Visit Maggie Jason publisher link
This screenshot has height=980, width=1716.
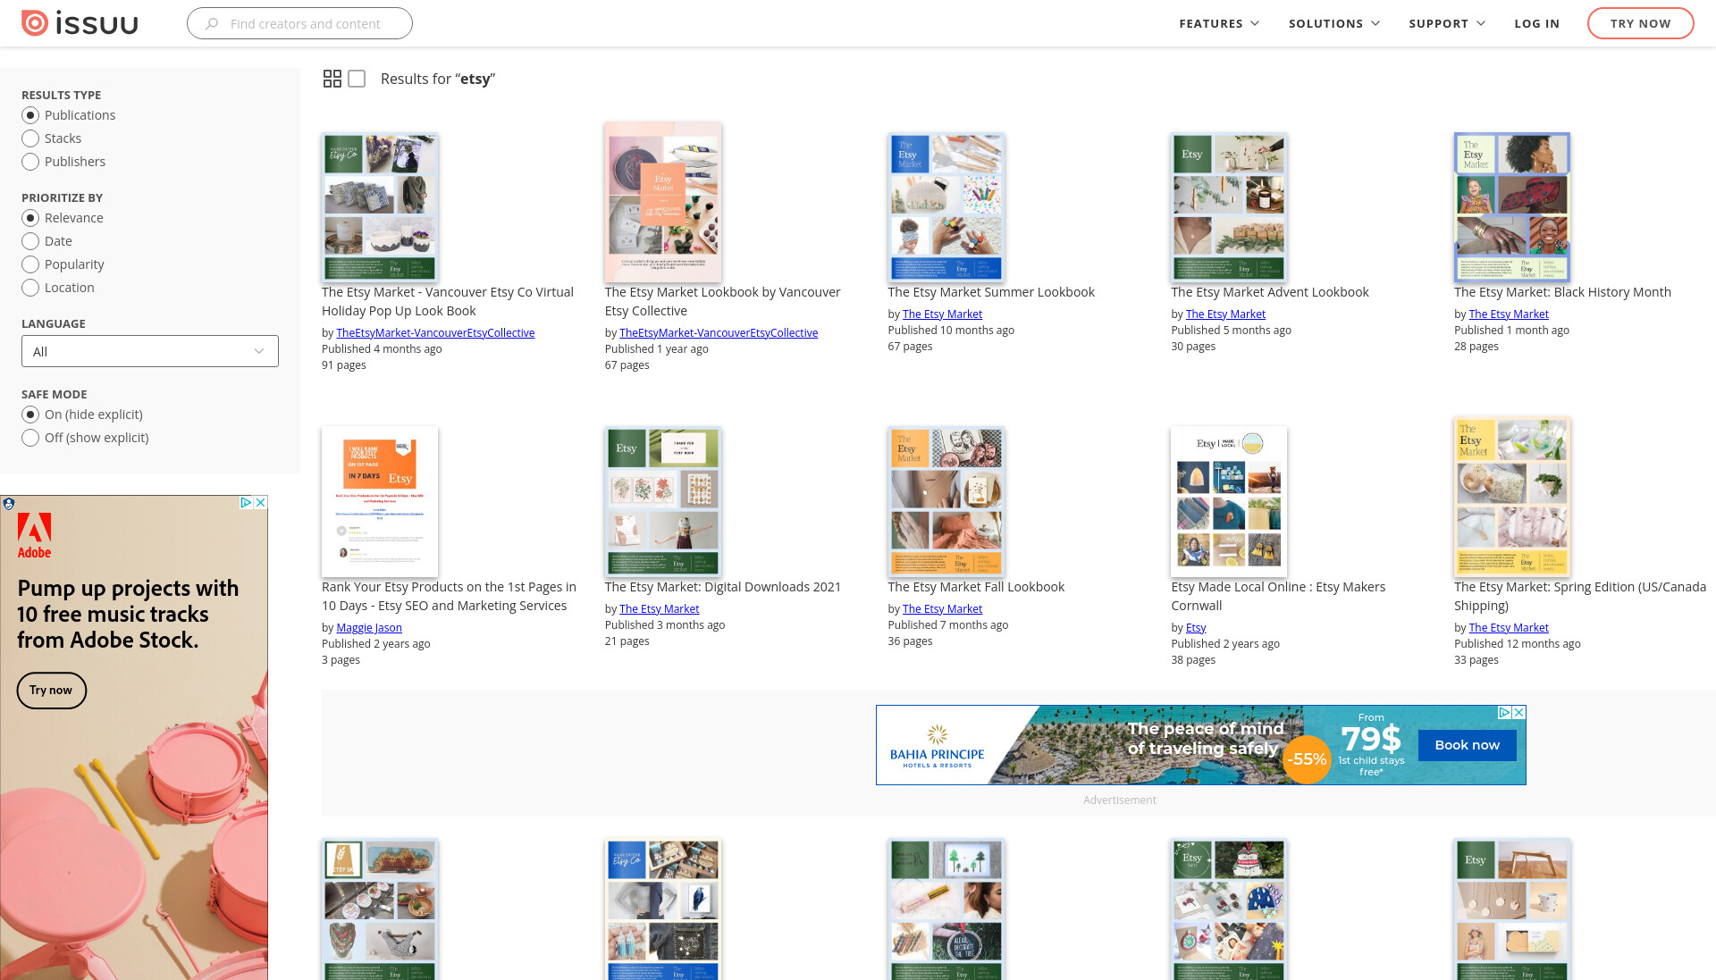click(x=369, y=628)
